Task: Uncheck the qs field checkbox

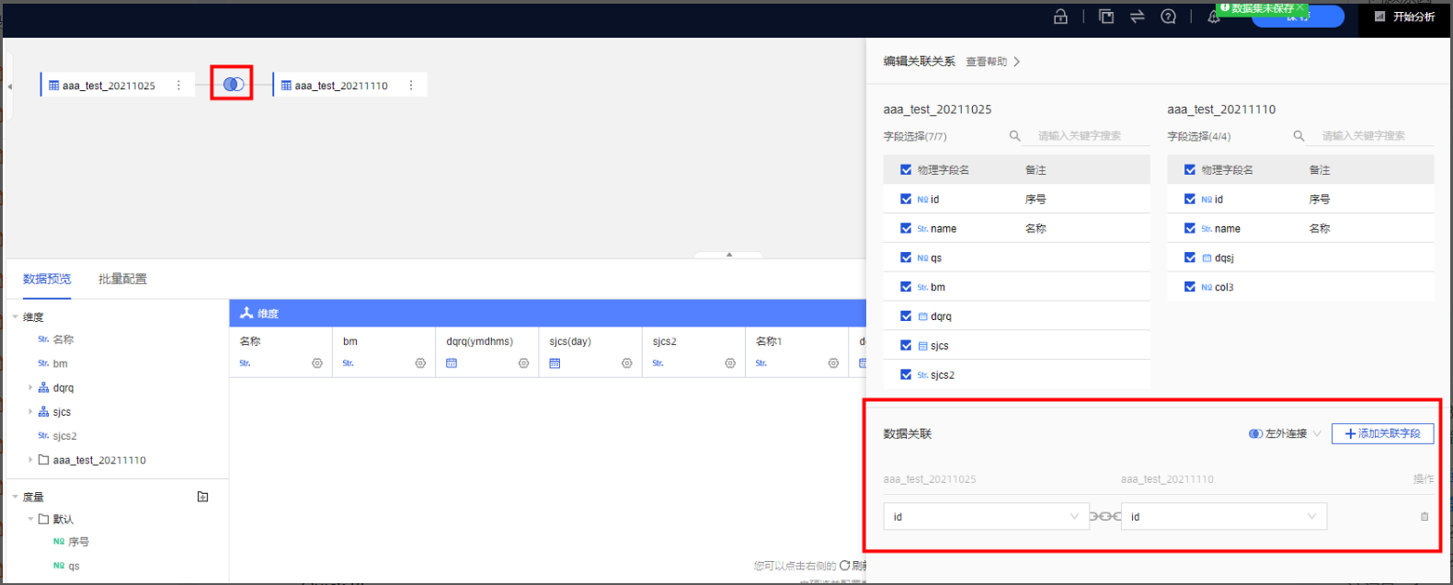Action: click(x=906, y=258)
